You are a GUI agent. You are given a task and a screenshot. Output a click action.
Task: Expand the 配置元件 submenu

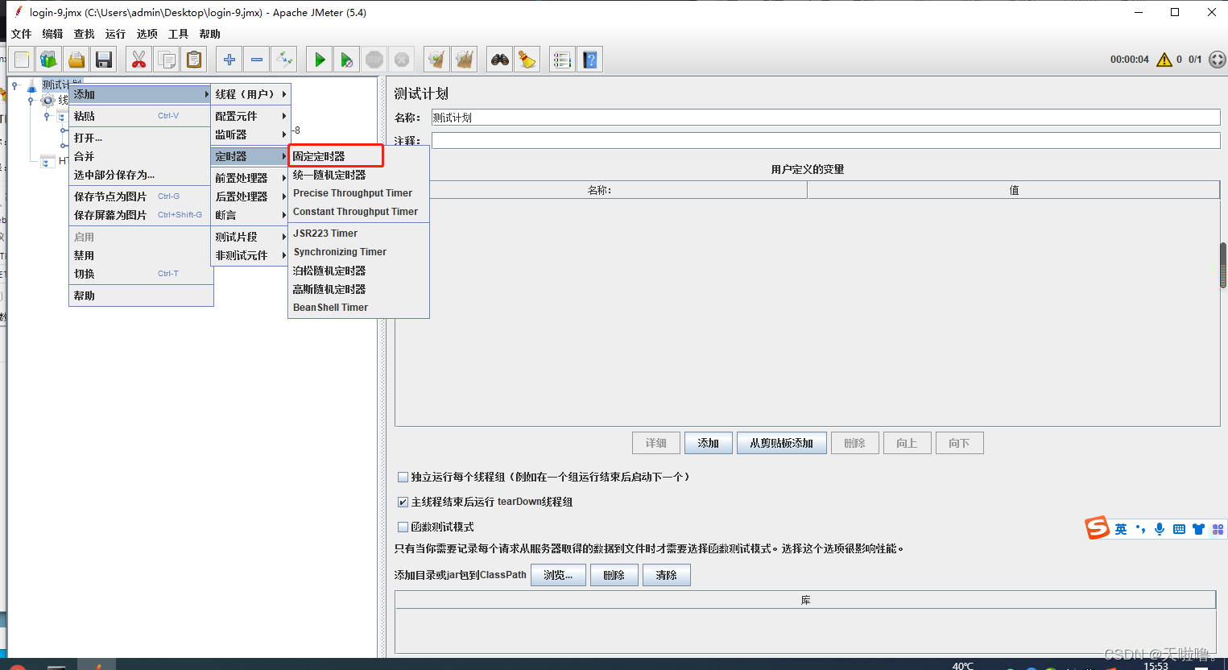(250, 116)
